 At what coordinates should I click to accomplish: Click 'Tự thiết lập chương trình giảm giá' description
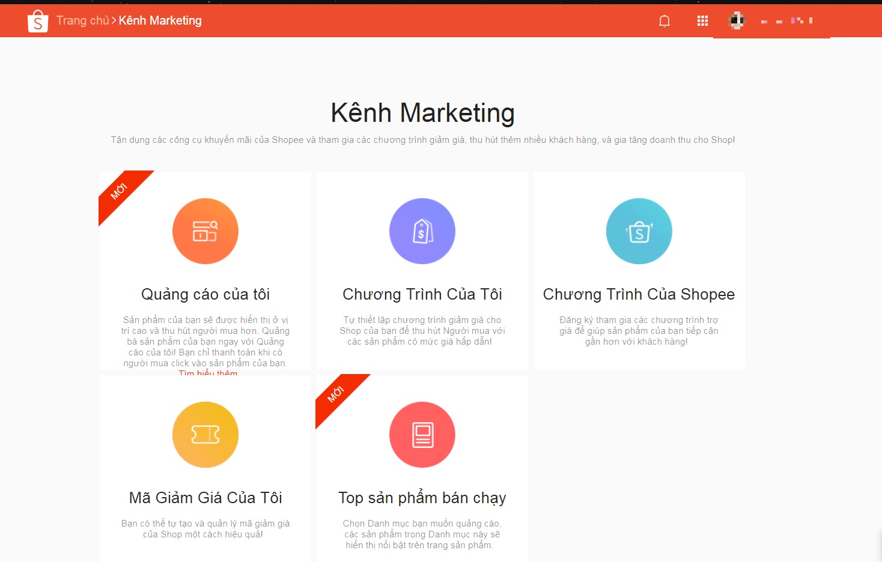(422, 331)
